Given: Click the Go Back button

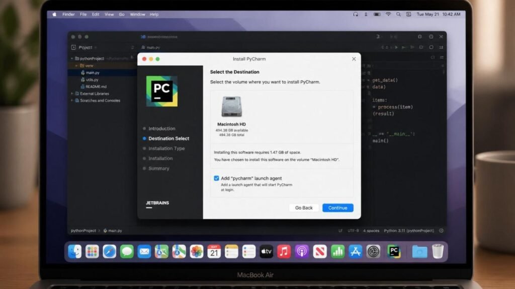Looking at the screenshot, I should coord(304,208).
